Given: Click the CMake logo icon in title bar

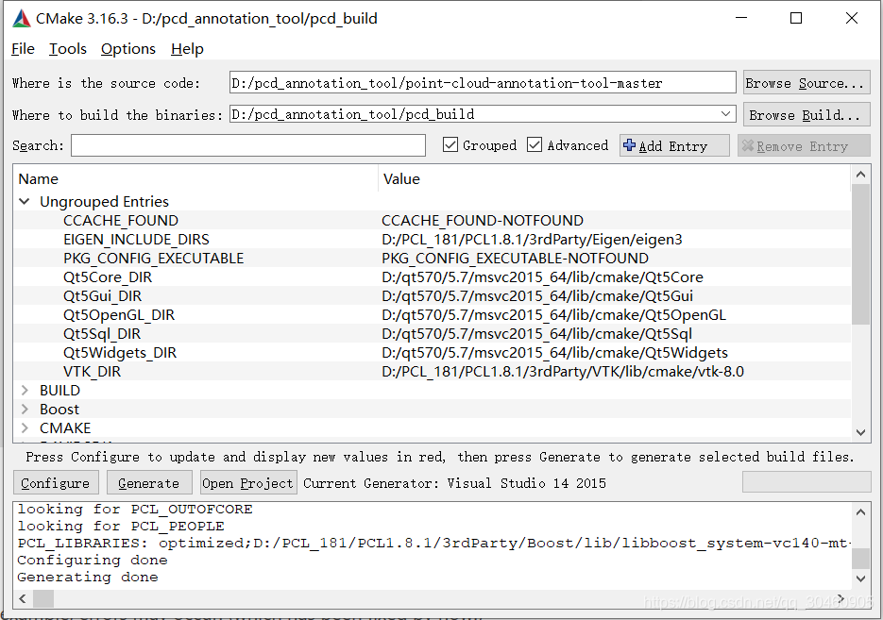Looking at the screenshot, I should [x=22, y=19].
